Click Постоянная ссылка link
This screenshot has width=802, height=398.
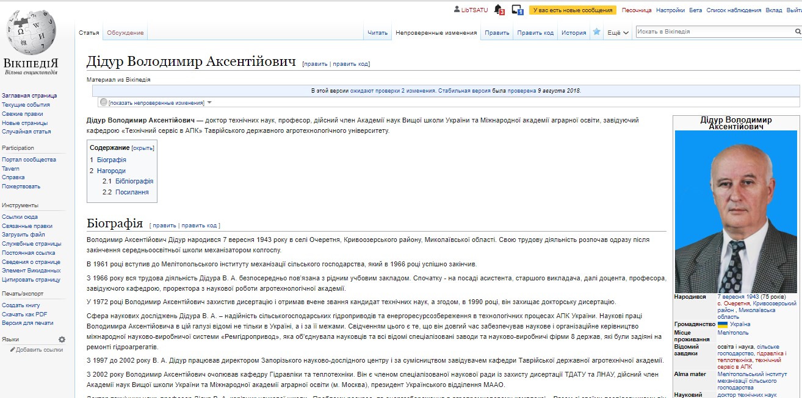coord(28,253)
